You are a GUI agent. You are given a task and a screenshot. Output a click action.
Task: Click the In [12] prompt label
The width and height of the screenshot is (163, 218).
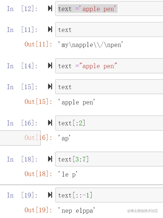pos(22,9)
